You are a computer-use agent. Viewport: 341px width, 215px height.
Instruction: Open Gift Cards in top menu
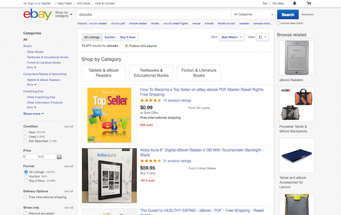[x=83, y=3]
